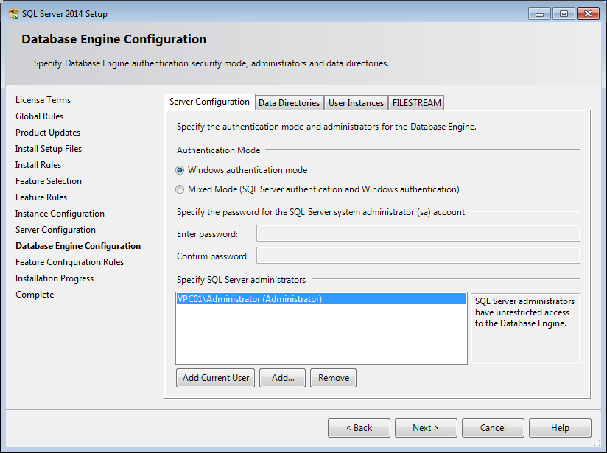Viewport: 607px width, 453px height.
Task: Click Feature Configuration Rules step
Action: coord(69,262)
